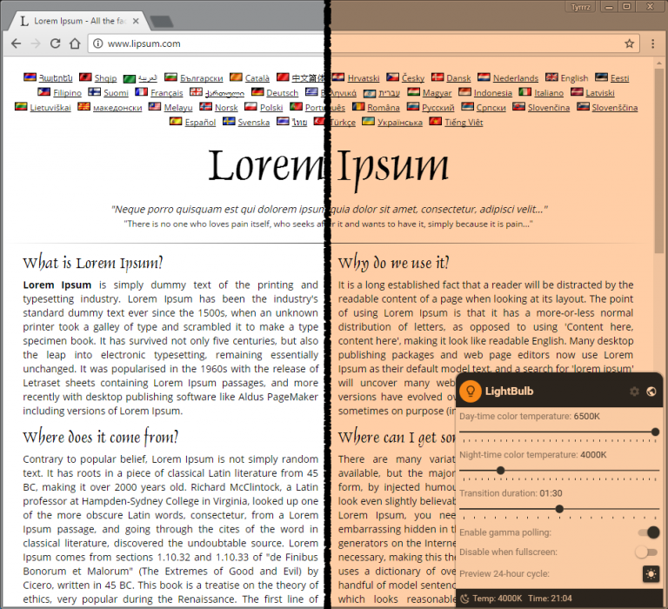668x609 pixels.
Task: Adjust the Day-time color temperature slider
Action: pyautogui.click(x=559, y=432)
